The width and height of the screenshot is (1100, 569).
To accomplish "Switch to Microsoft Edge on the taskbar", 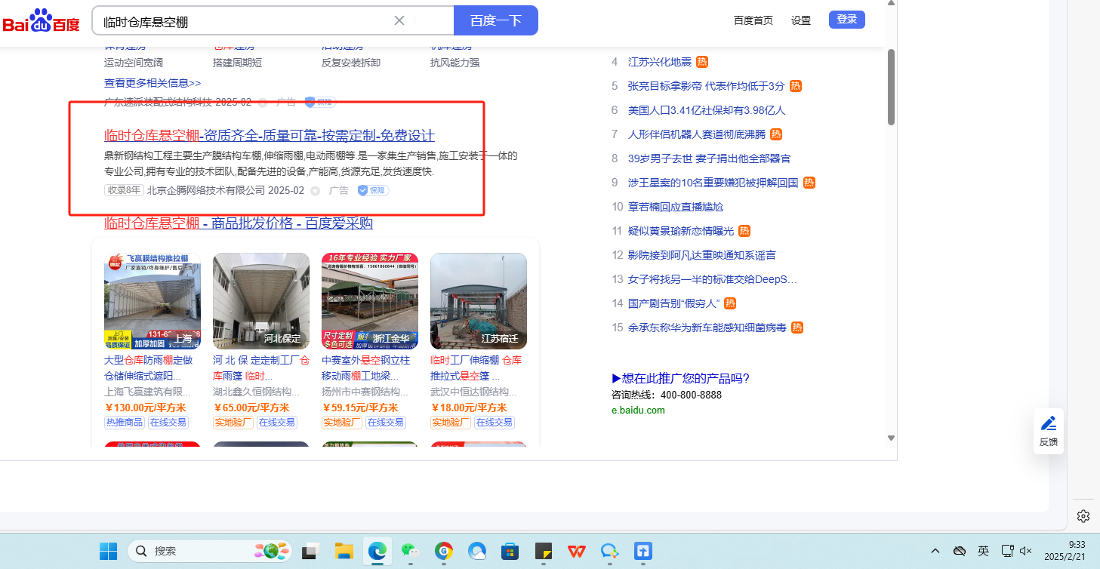I will point(377,551).
